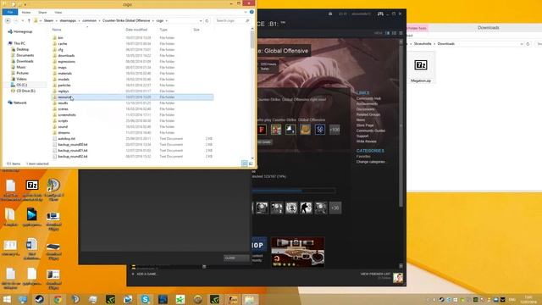Image resolution: width=542 pixels, height=305 pixels.
Task: Select the 'maps' folder row
Action: (x=132, y=68)
